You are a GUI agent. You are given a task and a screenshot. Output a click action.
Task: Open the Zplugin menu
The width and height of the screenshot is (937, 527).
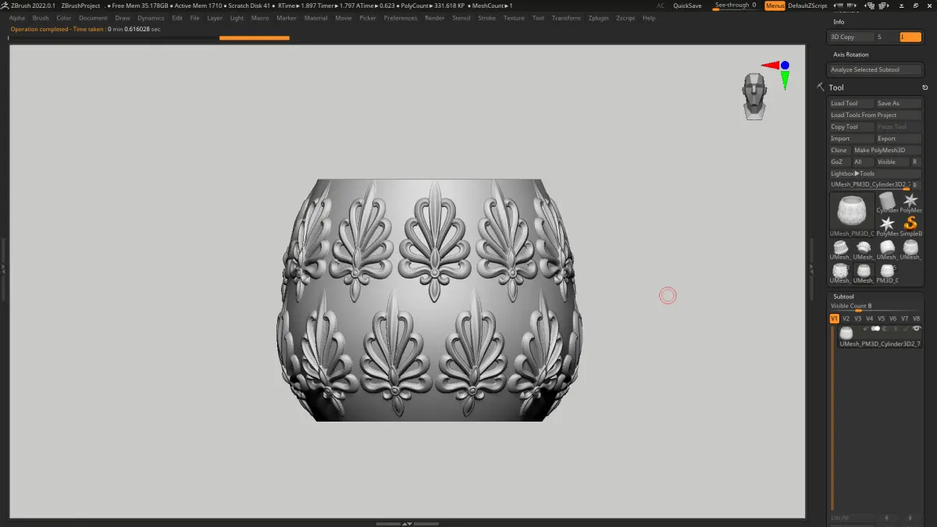pos(598,18)
